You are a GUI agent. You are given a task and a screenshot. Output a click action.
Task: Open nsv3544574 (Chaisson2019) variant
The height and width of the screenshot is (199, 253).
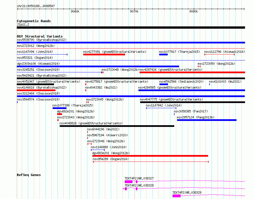click(38, 99)
